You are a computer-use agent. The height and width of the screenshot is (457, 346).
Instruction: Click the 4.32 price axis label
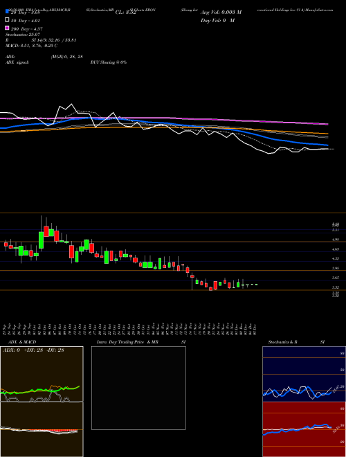336,258
